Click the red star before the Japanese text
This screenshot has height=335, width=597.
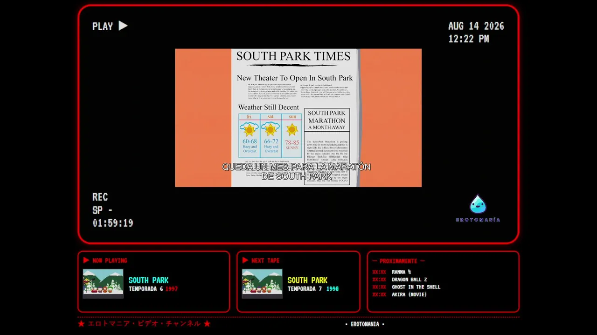(81, 323)
